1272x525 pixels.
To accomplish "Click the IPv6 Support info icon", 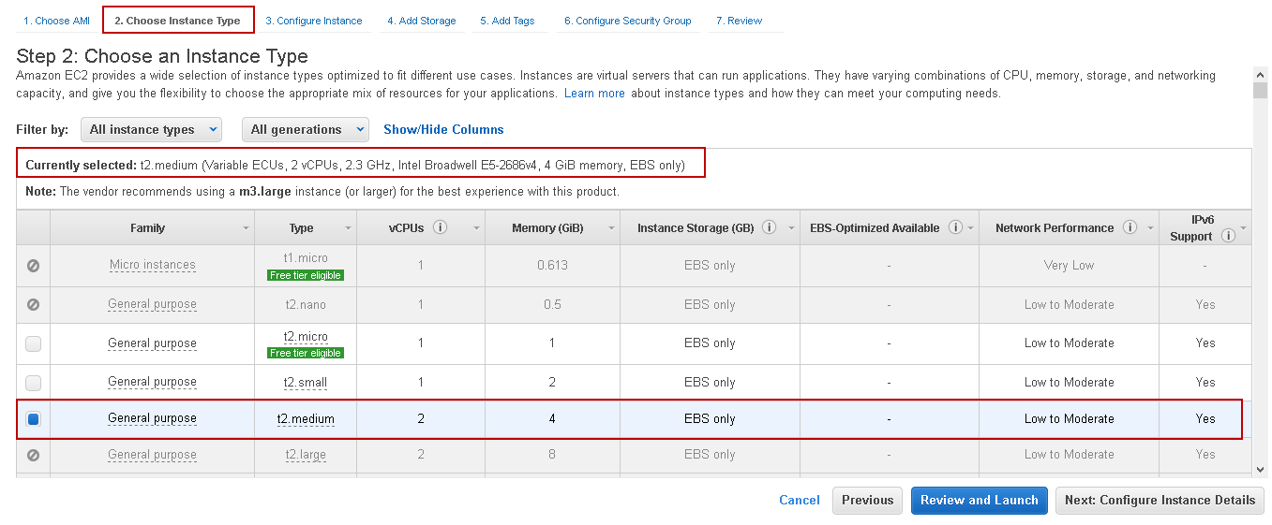I will click(1228, 236).
